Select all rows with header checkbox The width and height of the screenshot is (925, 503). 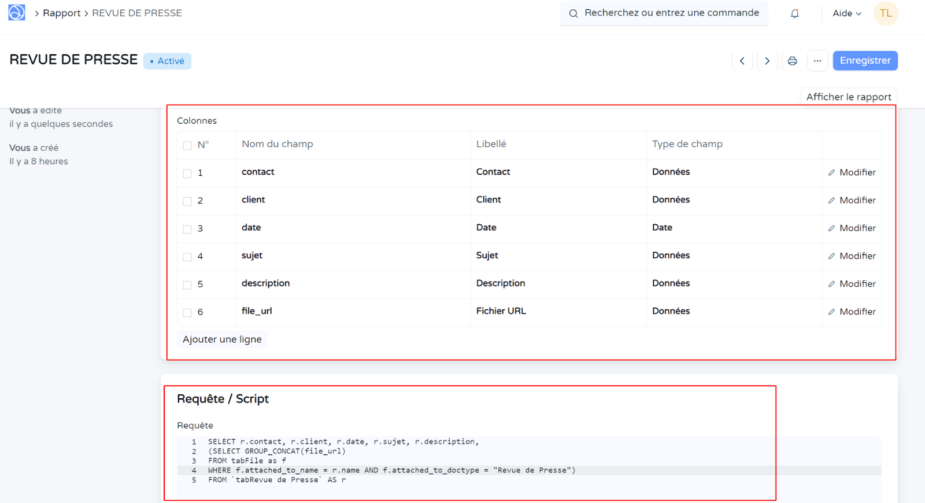(187, 146)
